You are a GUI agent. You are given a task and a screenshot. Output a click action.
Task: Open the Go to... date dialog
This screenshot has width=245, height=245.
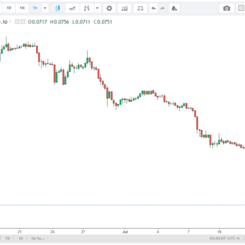point(38,238)
